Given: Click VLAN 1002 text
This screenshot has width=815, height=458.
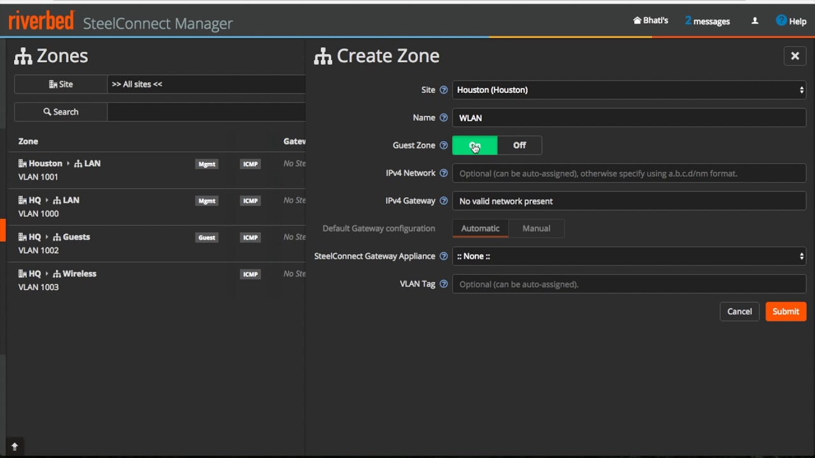Looking at the screenshot, I should coord(38,251).
